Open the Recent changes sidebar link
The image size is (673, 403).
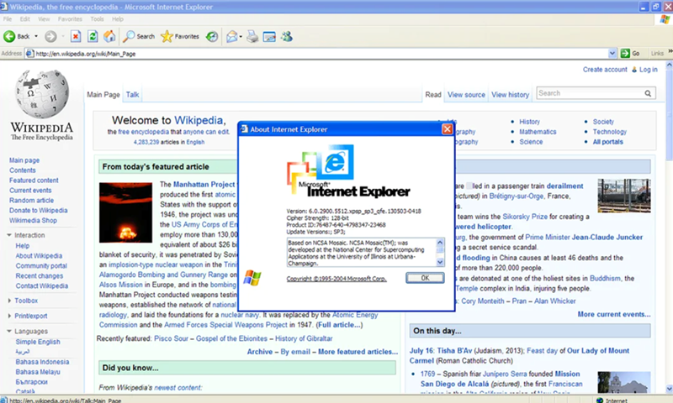click(39, 276)
